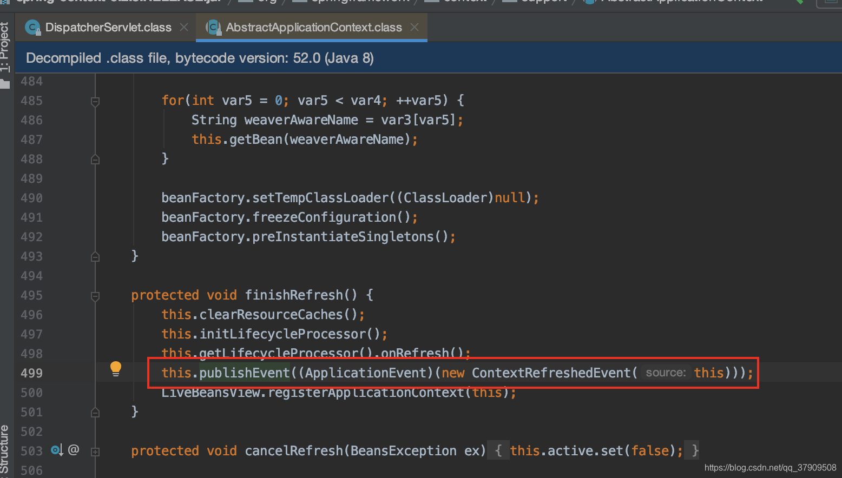Click registerApplicationContext call on line 500
Image resolution: width=842 pixels, height=478 pixels.
click(x=366, y=392)
